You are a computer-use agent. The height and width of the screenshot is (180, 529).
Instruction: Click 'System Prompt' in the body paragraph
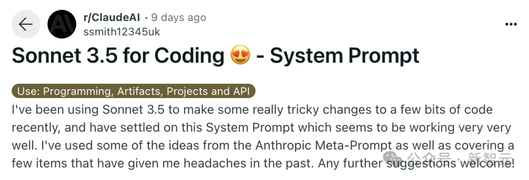(247, 128)
